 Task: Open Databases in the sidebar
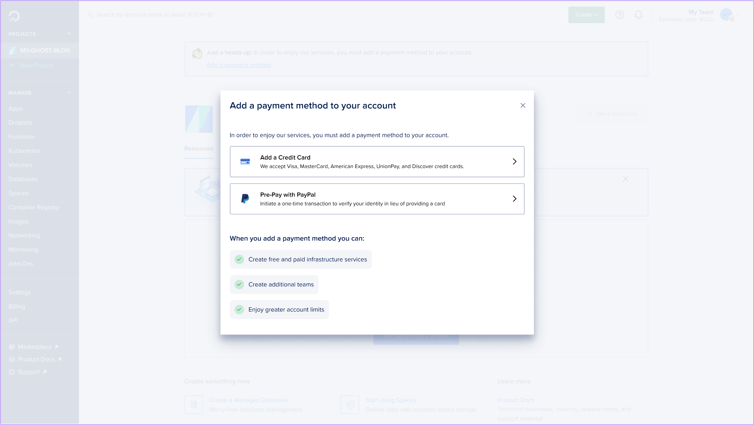[23, 179]
